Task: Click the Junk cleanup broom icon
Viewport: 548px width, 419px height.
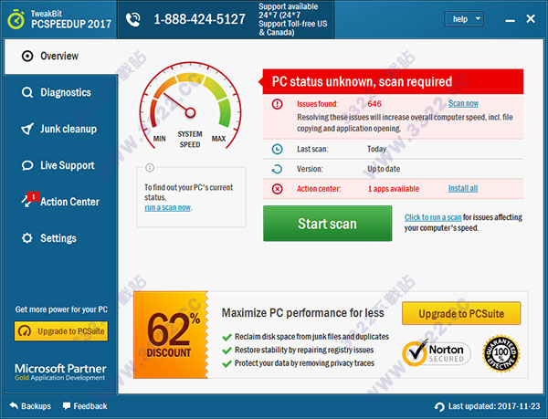Action: click(x=27, y=129)
